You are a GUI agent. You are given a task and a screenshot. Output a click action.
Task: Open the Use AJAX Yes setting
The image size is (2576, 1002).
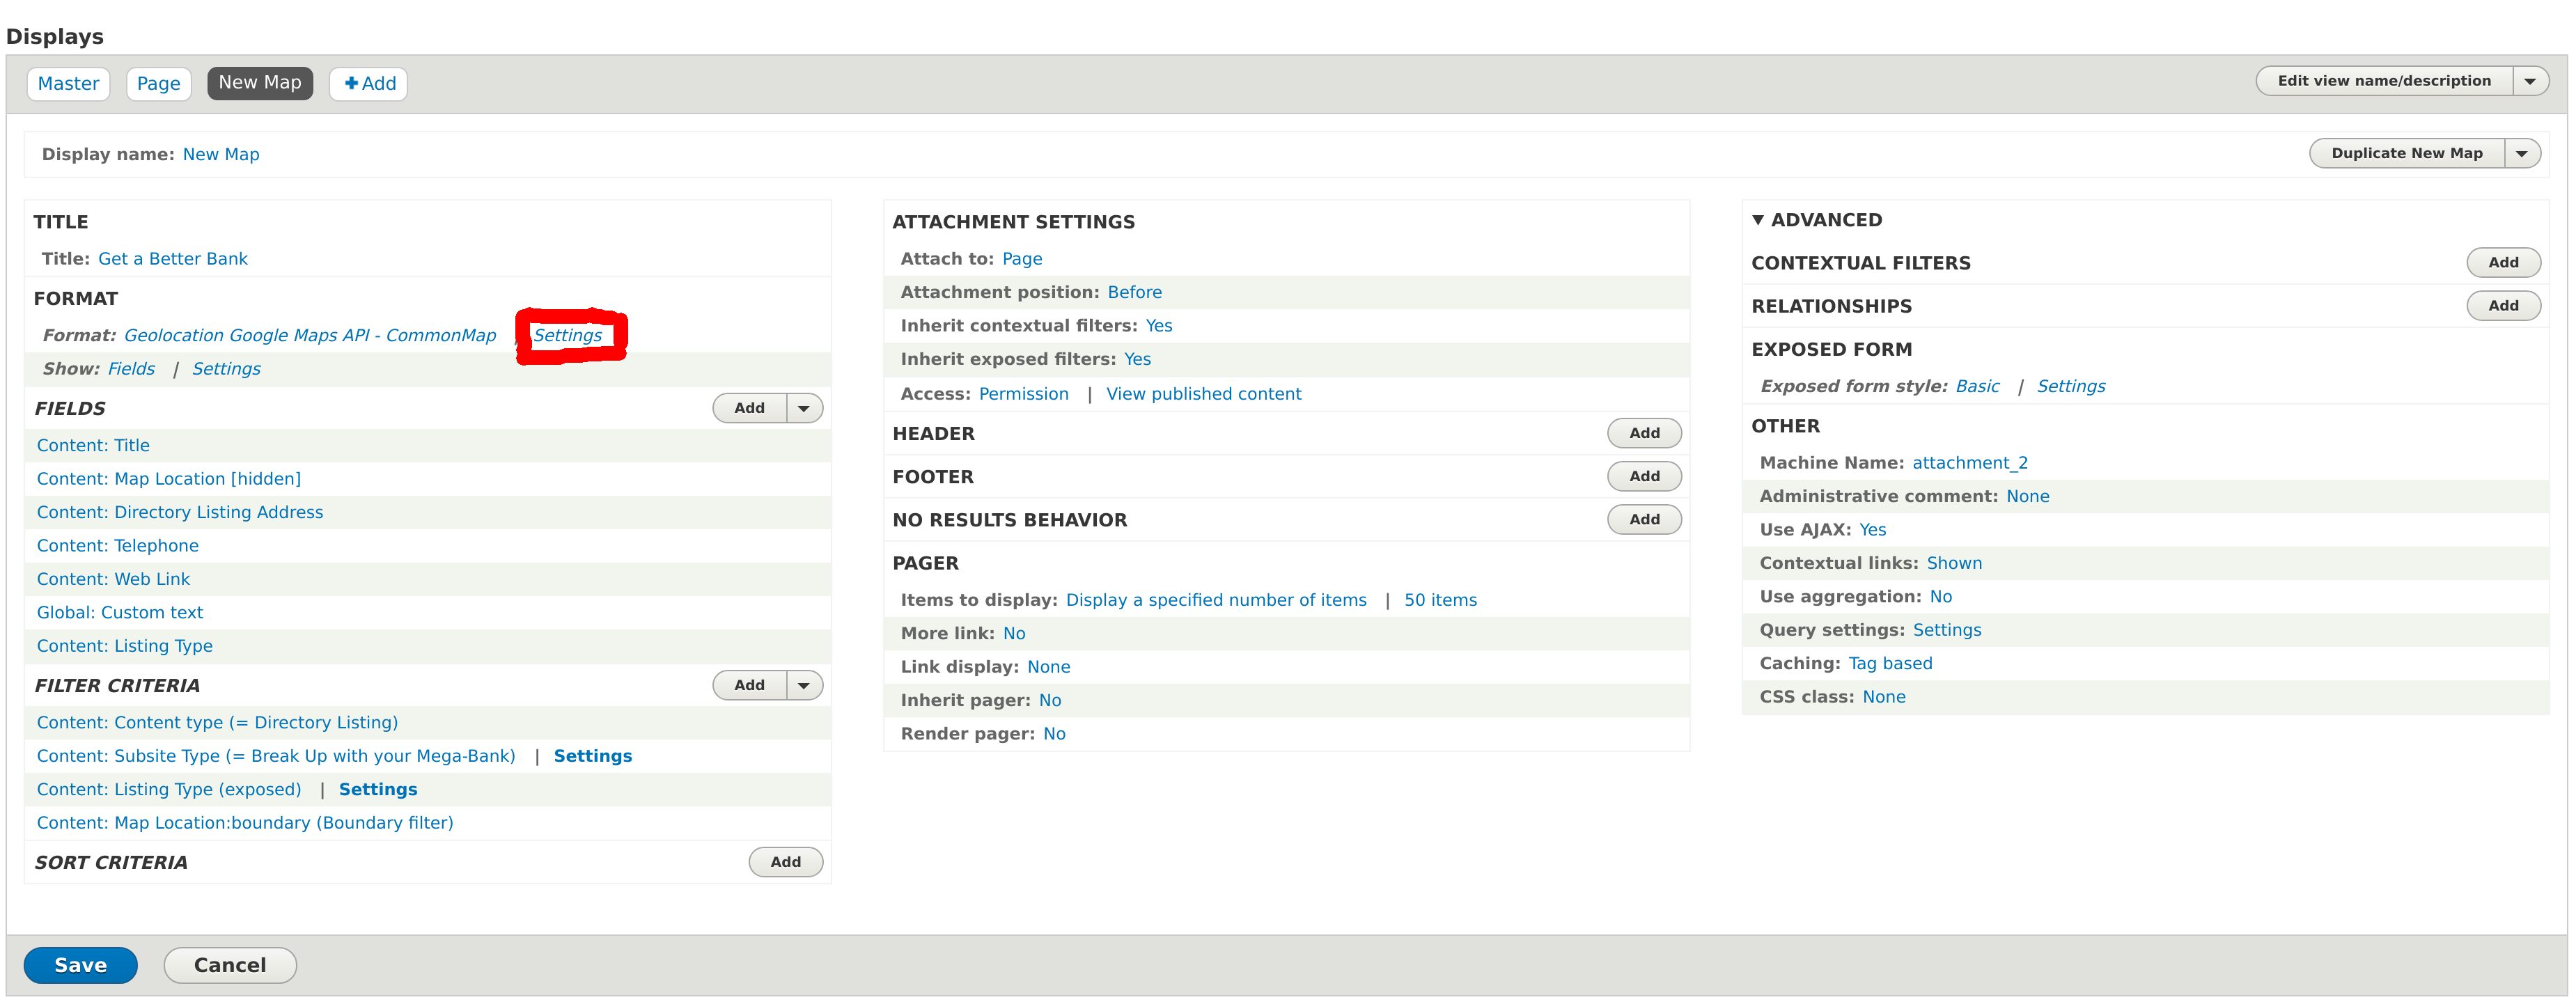(x=1872, y=530)
